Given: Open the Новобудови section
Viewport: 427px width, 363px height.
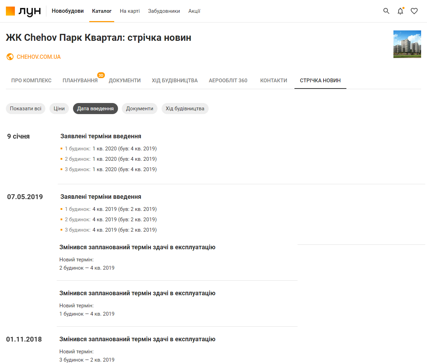Looking at the screenshot, I should [68, 11].
